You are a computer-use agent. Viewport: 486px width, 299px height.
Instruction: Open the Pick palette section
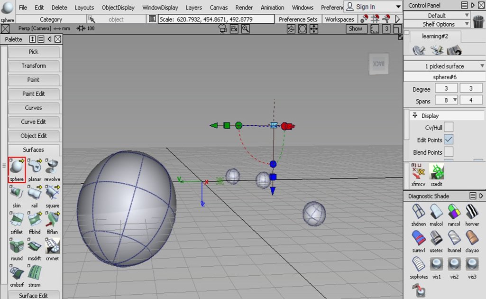pyautogui.click(x=34, y=52)
